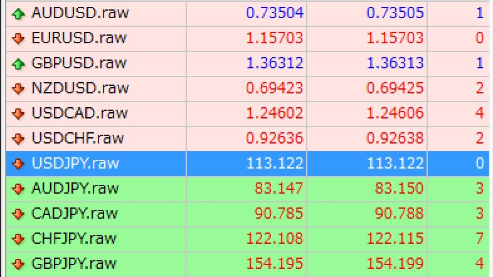
Task: Click the down arrow icon beside CHFJPY.raw
Action: (x=18, y=239)
